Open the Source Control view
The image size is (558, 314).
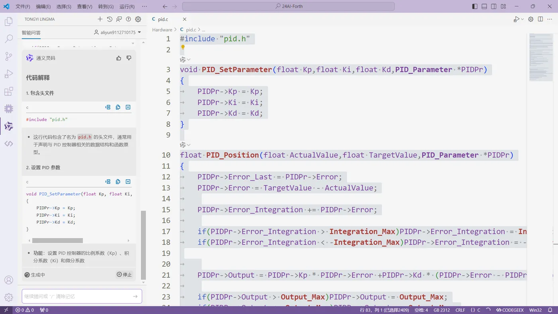tap(8, 56)
